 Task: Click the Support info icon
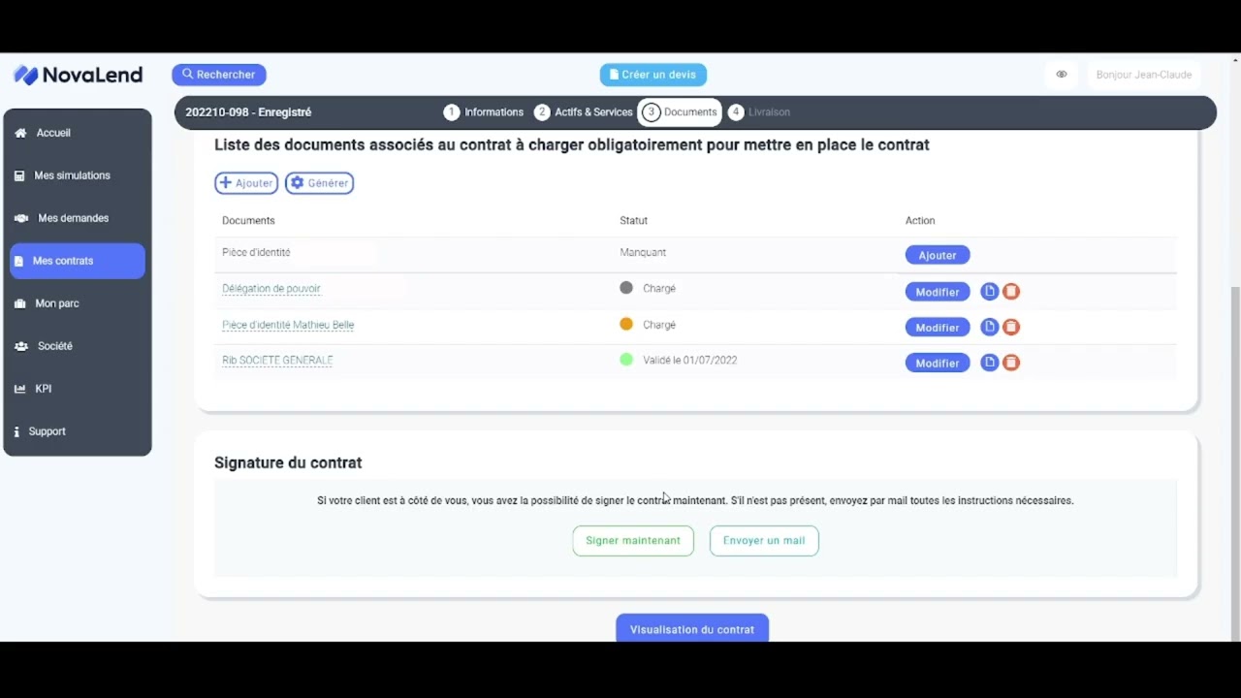16,431
